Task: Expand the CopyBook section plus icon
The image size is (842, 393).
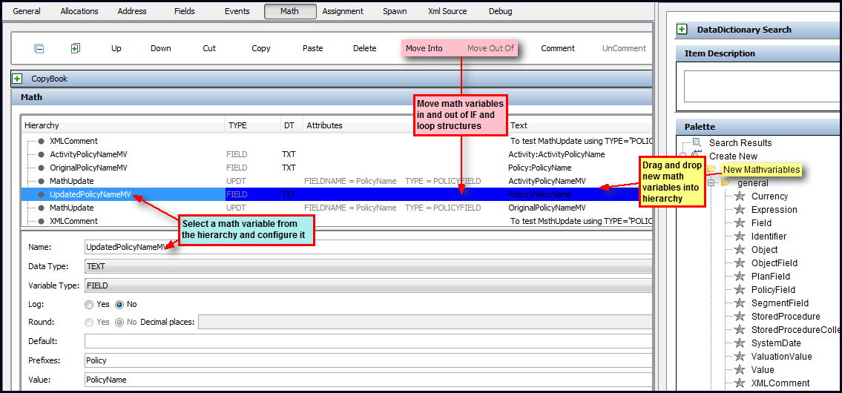Action: [x=18, y=79]
